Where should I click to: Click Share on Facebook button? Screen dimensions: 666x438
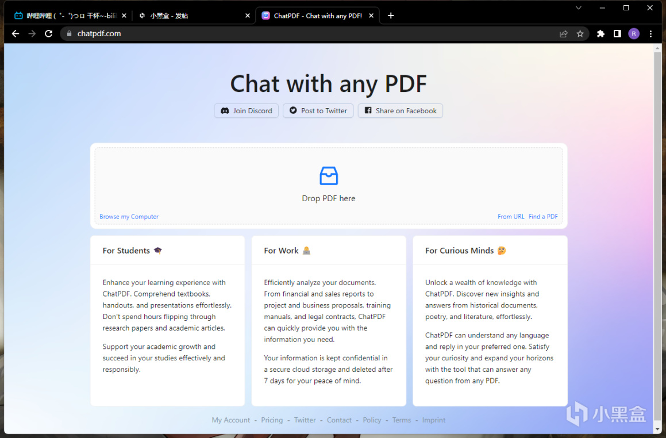(400, 110)
